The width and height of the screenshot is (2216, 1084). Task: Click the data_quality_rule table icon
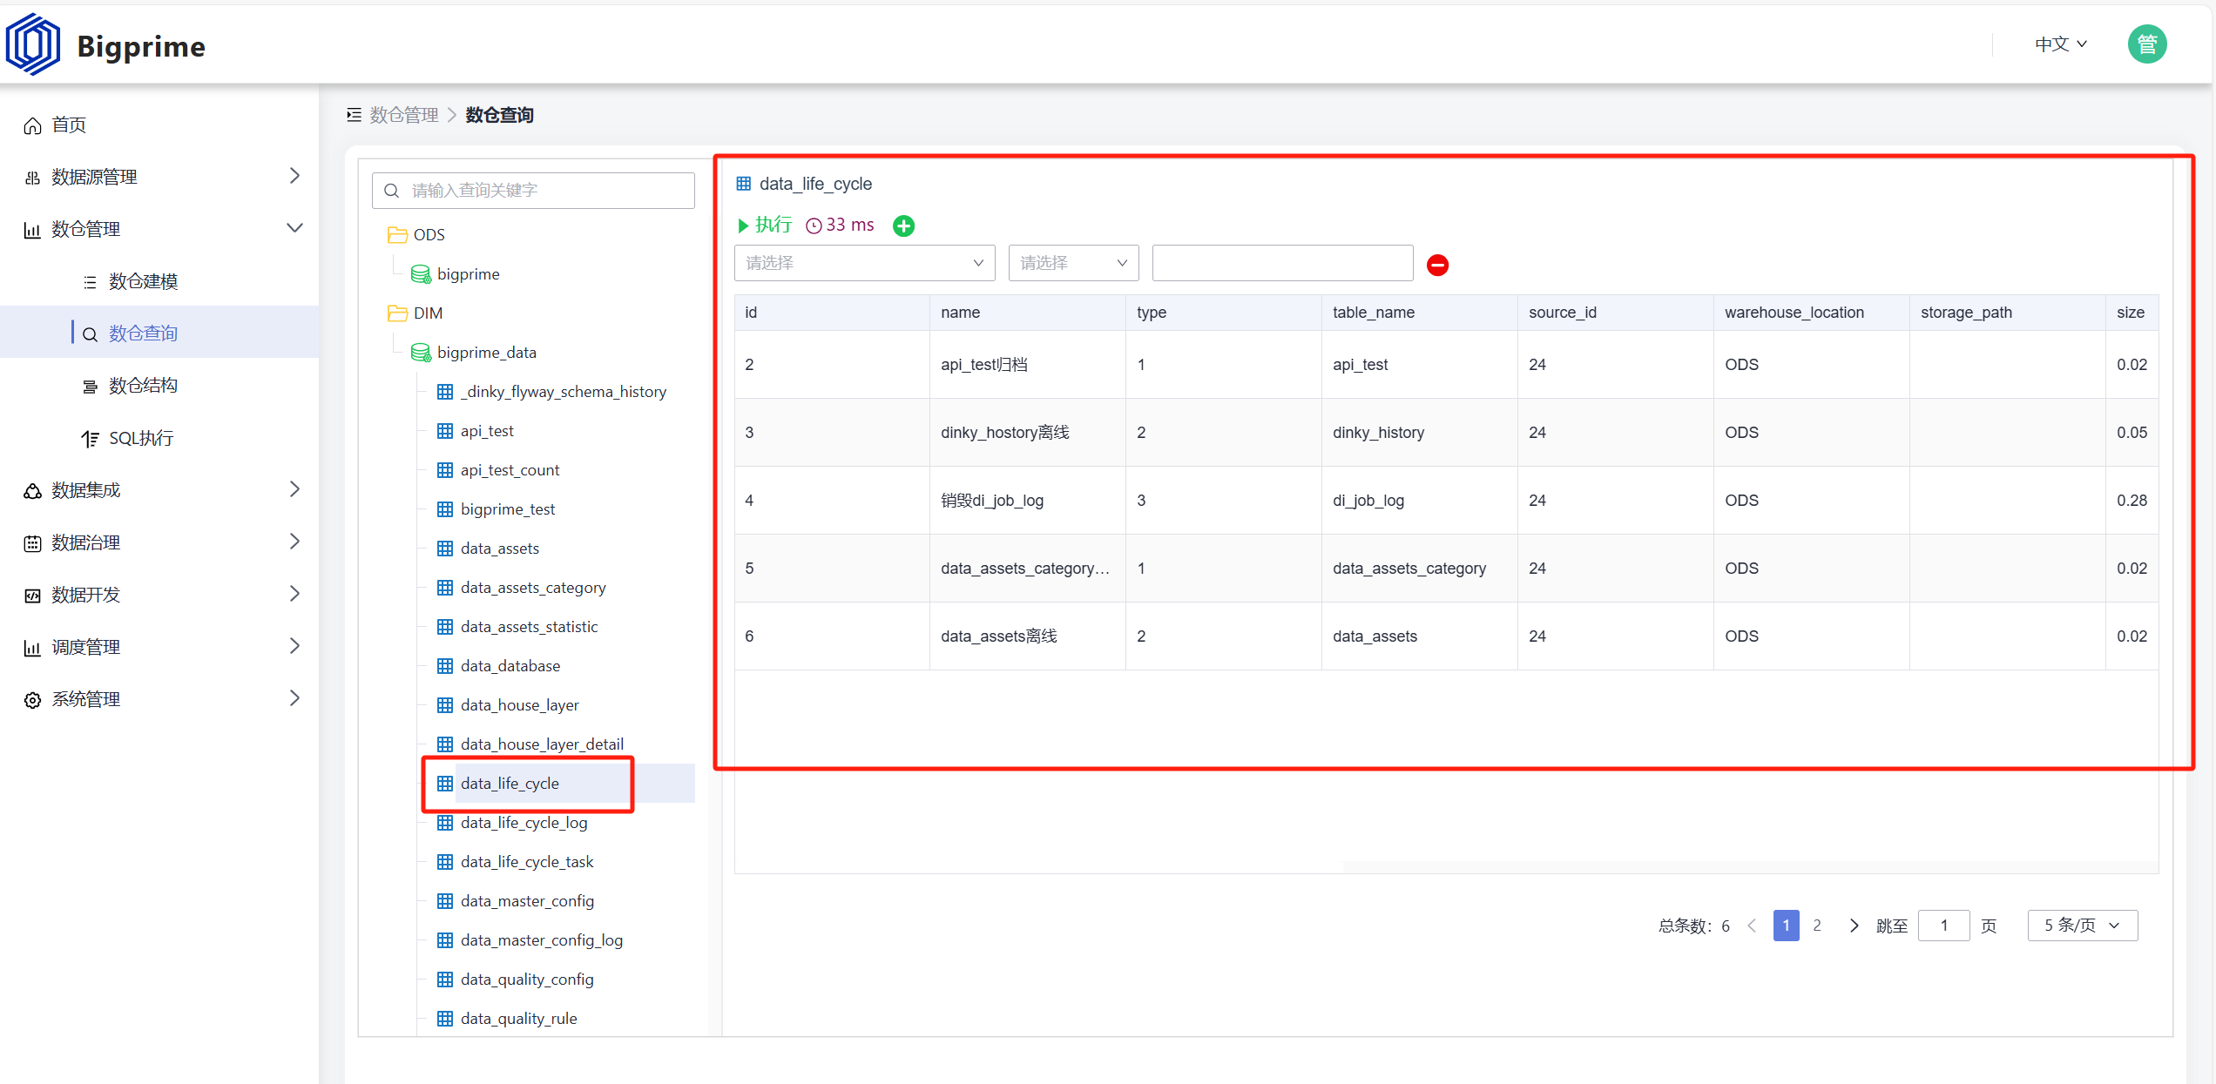coord(445,1019)
